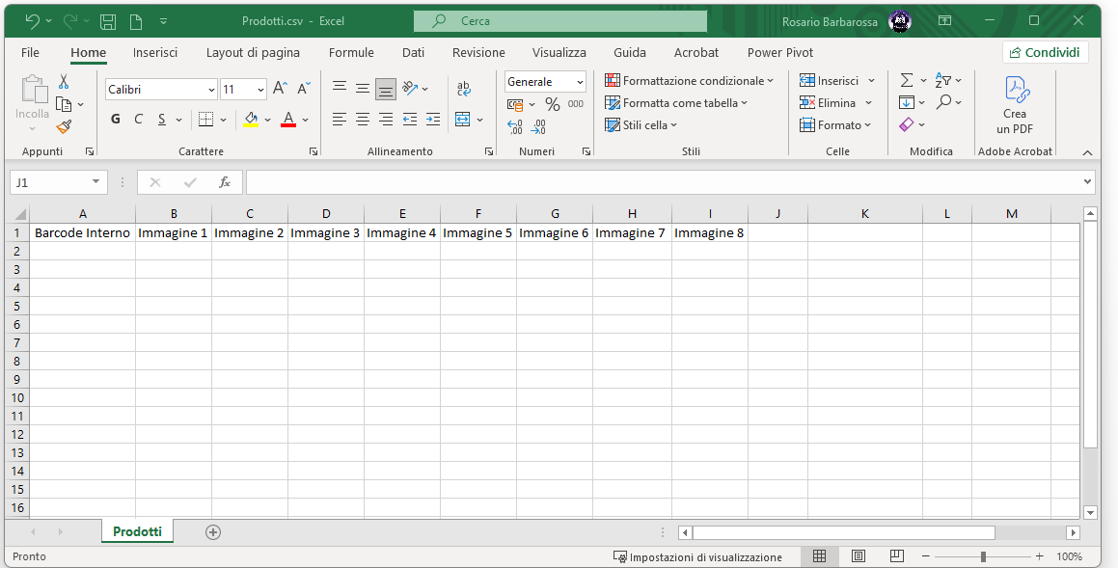Click the increase decimal places icon
Viewport: 1118px width, 568px height.
coord(515,127)
